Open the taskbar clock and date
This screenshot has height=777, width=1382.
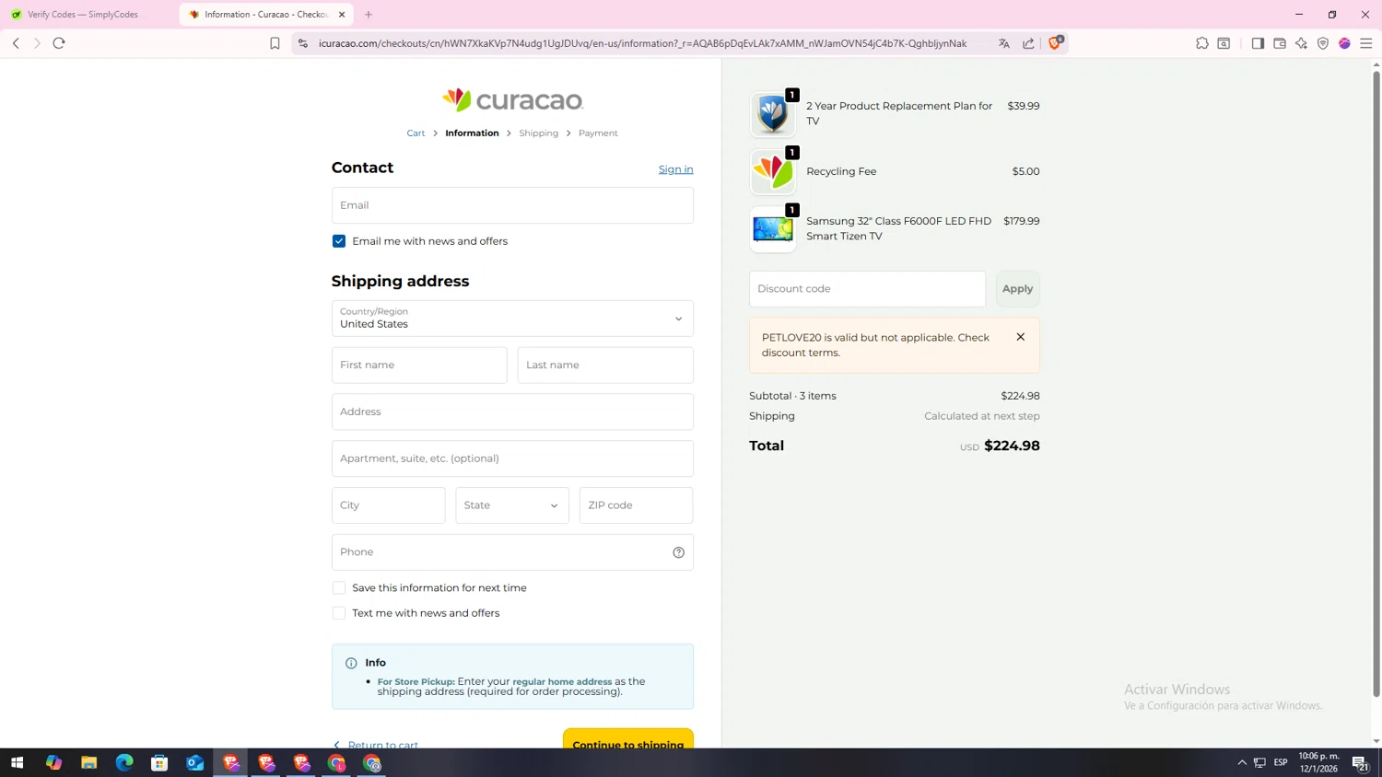tap(1318, 762)
